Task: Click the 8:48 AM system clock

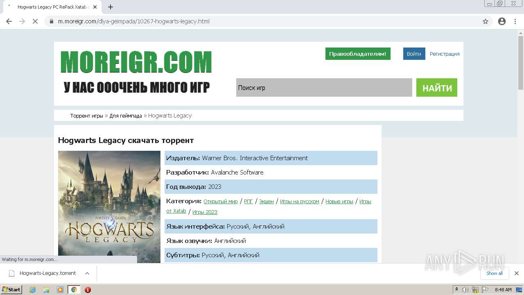Action: [x=503, y=290]
